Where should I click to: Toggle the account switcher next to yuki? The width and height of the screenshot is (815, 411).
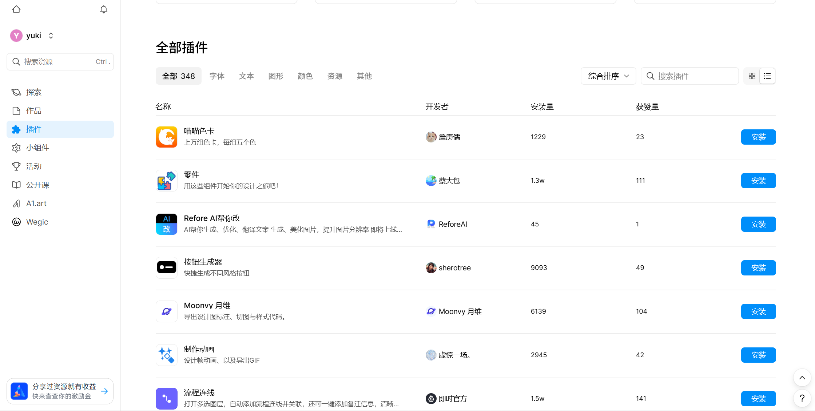pyautogui.click(x=51, y=35)
